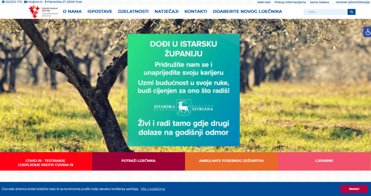This screenshot has width=371, height=196.
Task: Open Intranet (eDomZdravlja) link
Action: point(353,2)
